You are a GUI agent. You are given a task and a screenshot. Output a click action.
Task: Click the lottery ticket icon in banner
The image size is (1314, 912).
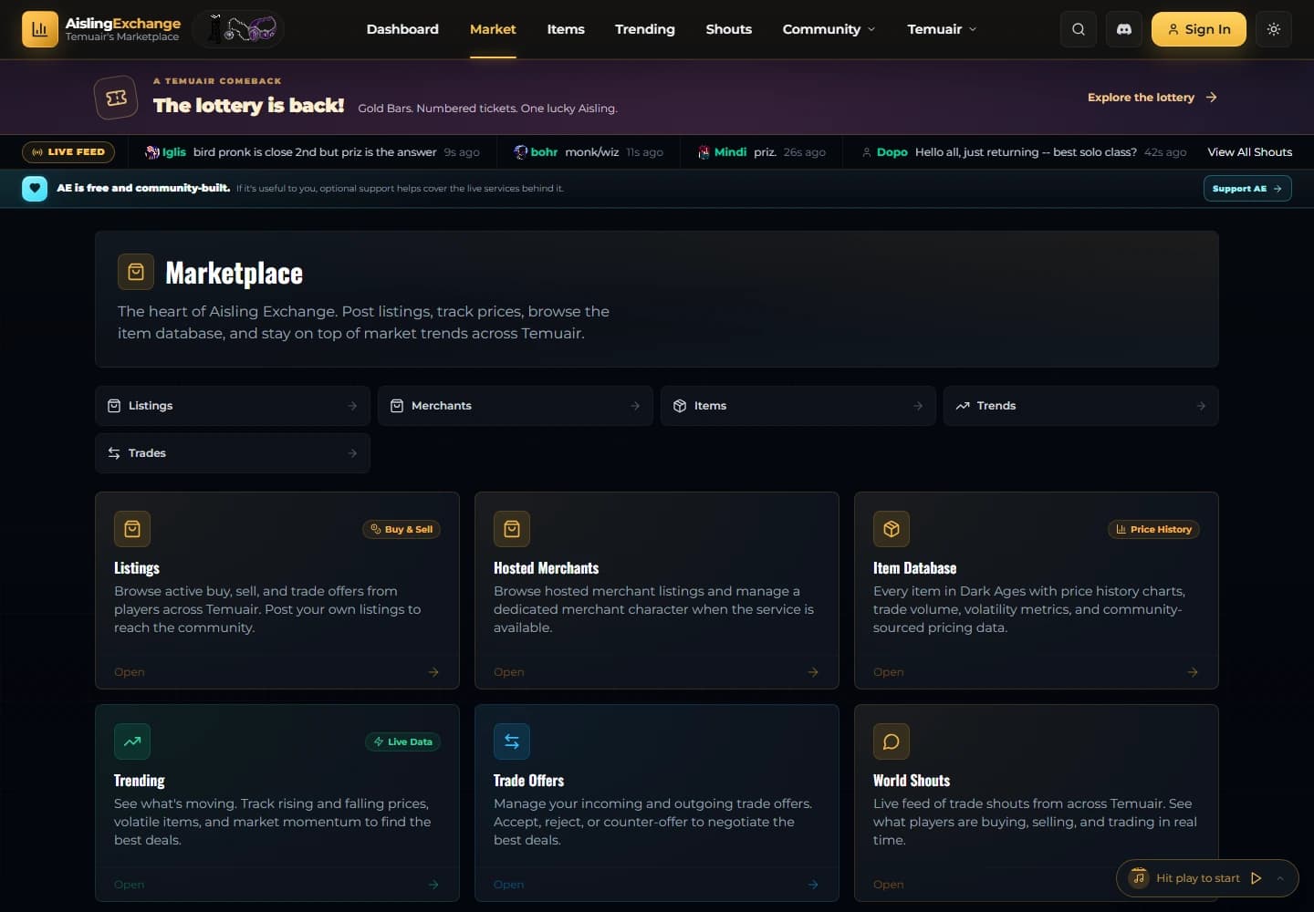116,98
